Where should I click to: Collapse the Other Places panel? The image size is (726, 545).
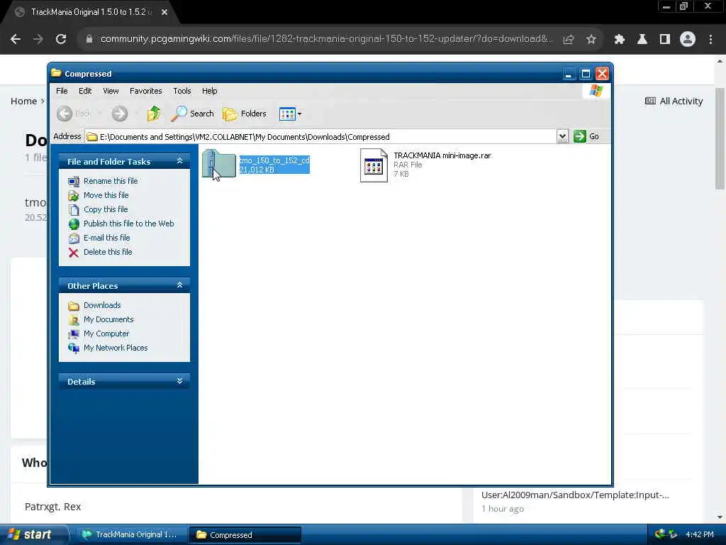coord(179,285)
